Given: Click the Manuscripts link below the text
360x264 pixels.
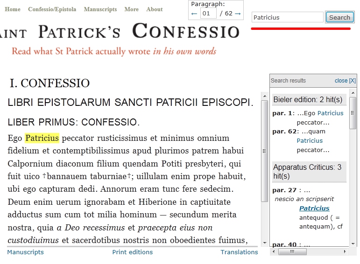Looking at the screenshot, I should pyautogui.click(x=26, y=252).
